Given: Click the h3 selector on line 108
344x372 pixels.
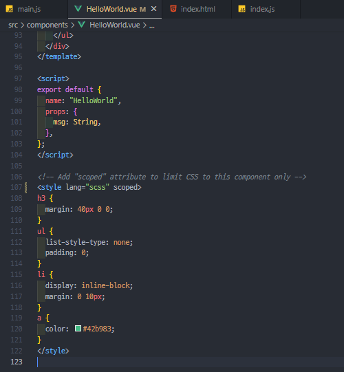Looking at the screenshot, I should click(x=41, y=198).
